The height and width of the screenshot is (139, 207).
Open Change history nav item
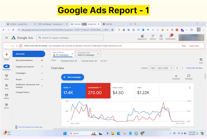pyautogui.click(x=23, y=92)
